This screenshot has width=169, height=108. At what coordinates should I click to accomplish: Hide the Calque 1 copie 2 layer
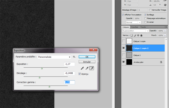click(124, 48)
